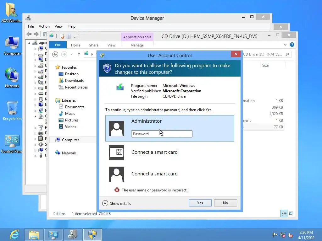Click search magnifier in Explorer search box
Screen dimensions: 322x241
287,54
